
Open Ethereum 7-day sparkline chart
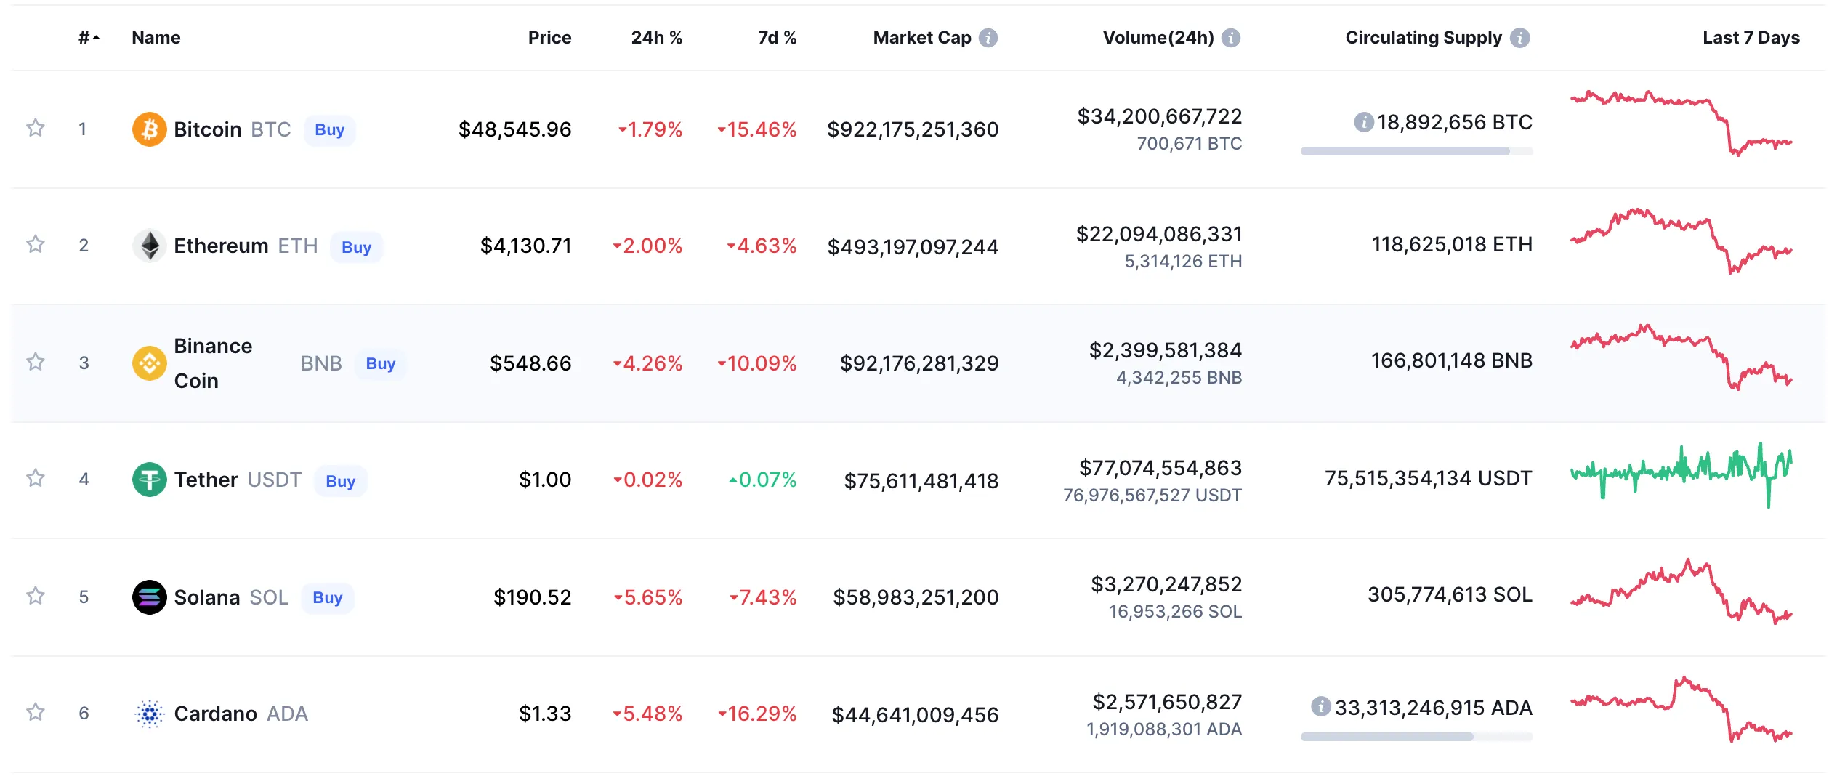pyautogui.click(x=1681, y=241)
